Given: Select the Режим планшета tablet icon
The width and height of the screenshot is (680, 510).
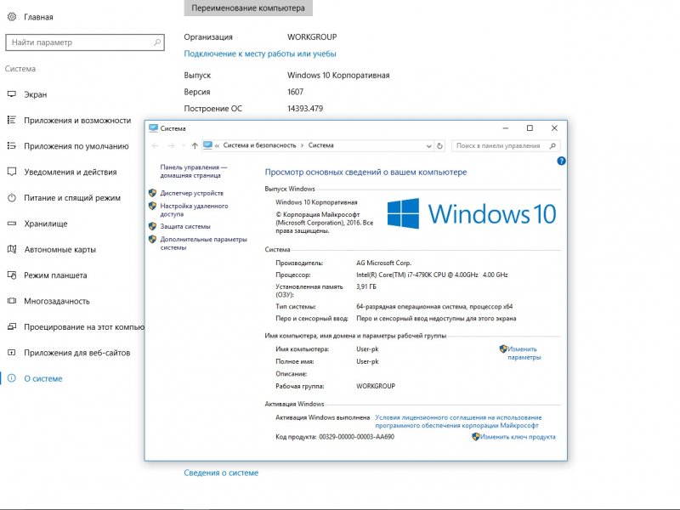Looking at the screenshot, I should pyautogui.click(x=12, y=275).
